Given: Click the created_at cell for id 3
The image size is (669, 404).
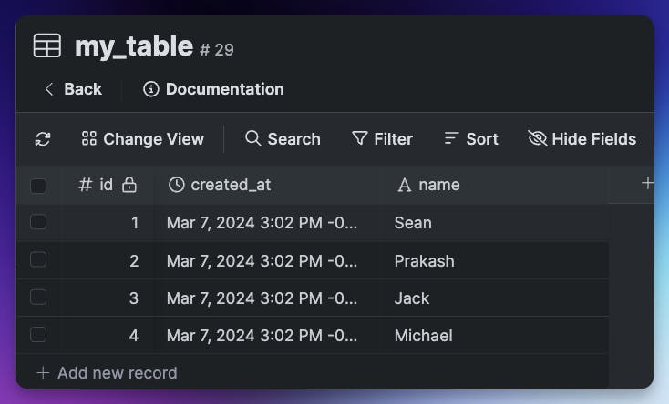Looking at the screenshot, I should pos(262,298).
